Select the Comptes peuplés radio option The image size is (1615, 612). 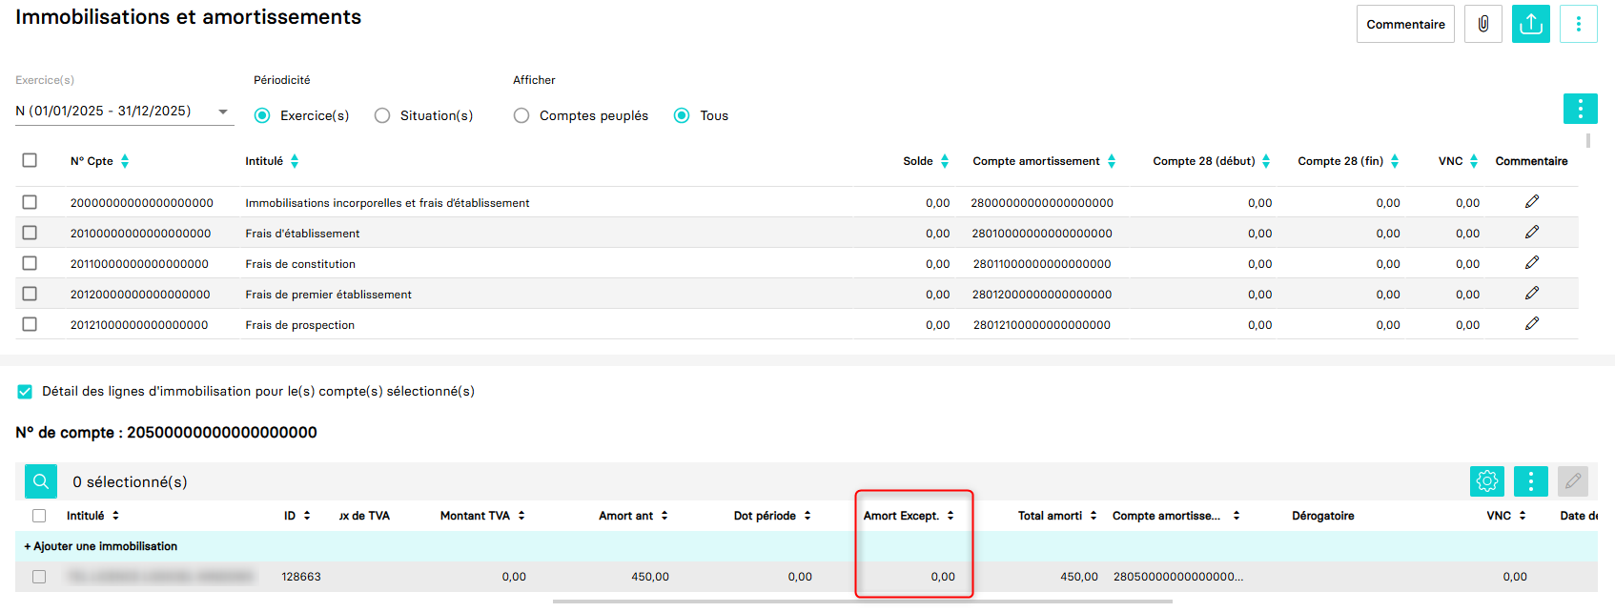click(521, 115)
